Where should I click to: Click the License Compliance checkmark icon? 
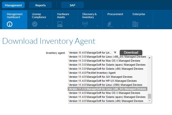35,24
